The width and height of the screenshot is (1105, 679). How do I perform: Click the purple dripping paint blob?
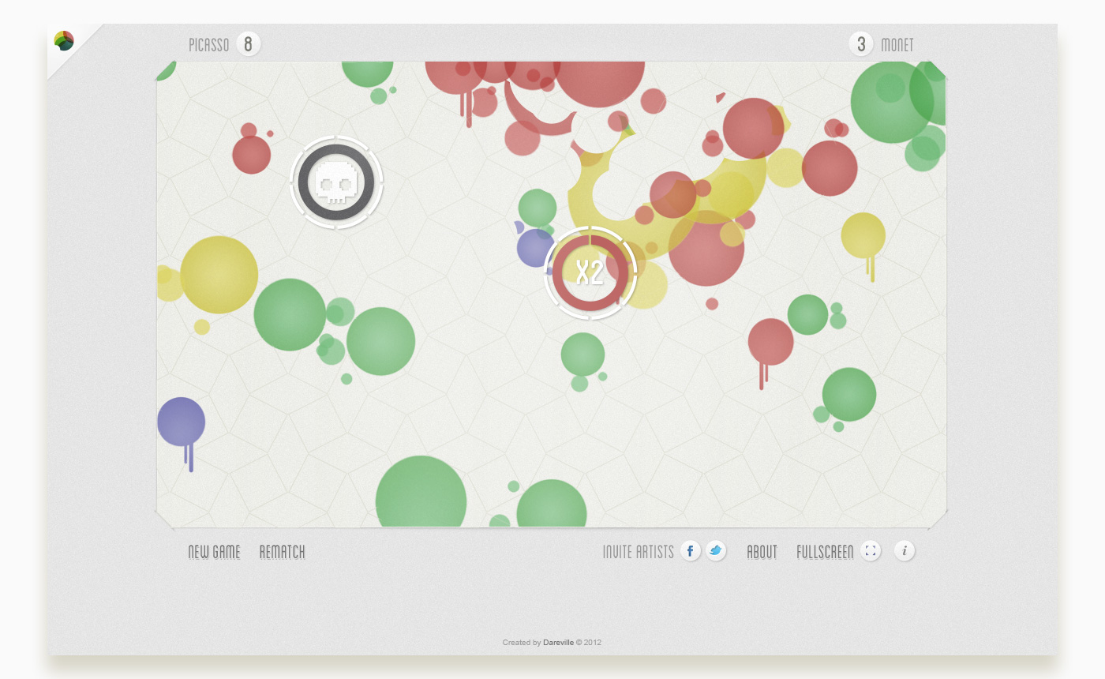[182, 433]
